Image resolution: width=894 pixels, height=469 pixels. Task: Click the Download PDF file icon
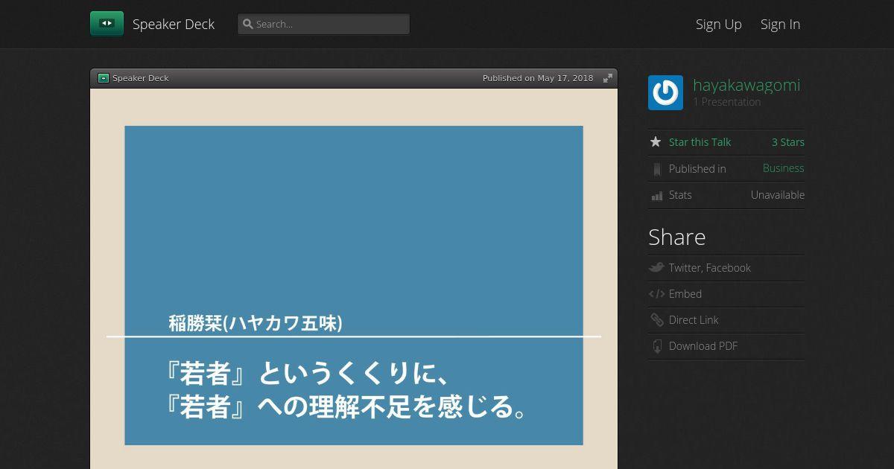click(656, 346)
